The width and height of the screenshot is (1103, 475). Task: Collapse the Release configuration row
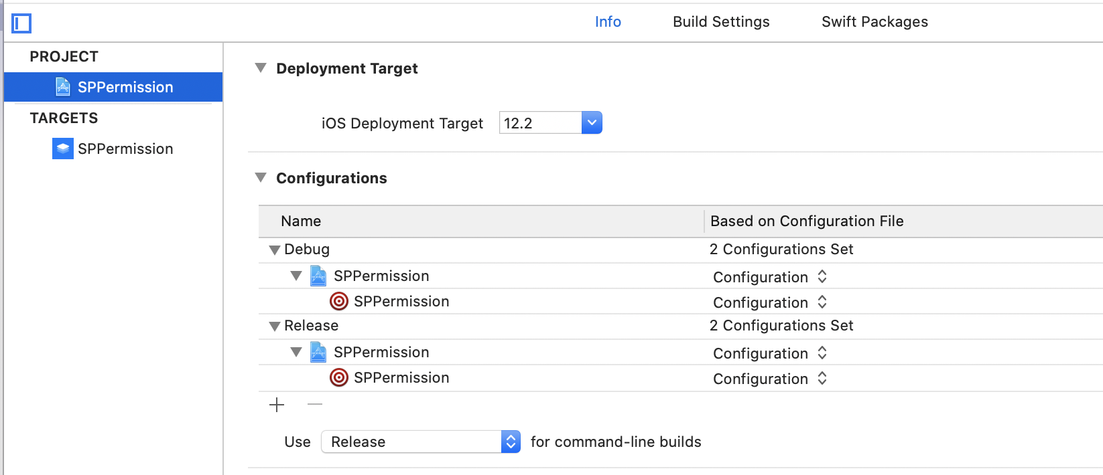[274, 326]
